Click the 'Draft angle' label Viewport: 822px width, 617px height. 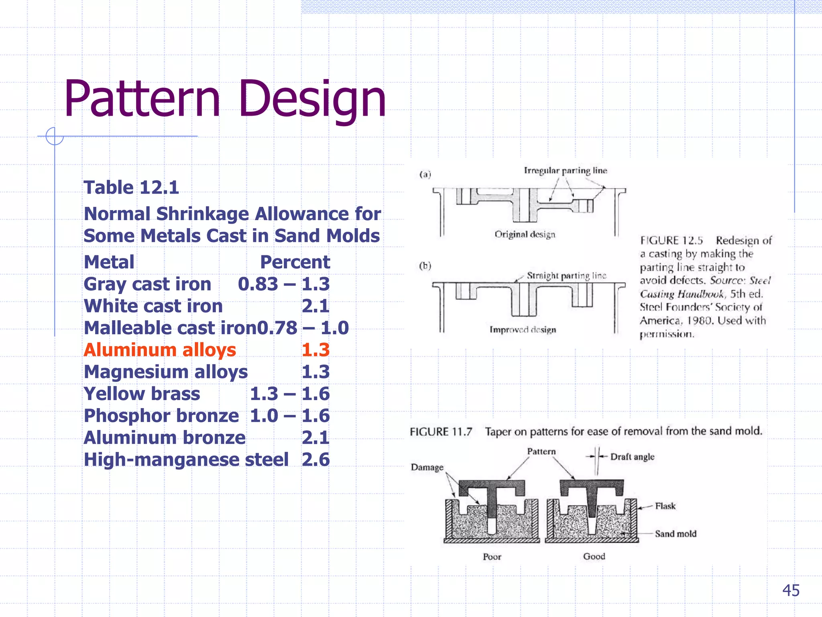(x=633, y=457)
